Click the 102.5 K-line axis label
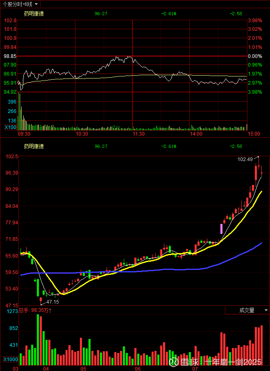The image size is (270, 371). (x=12, y=157)
